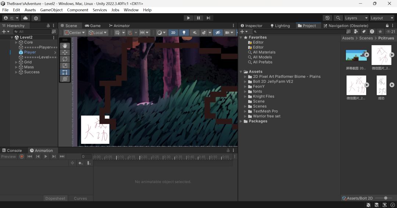Save search to favorites star icon
This screenshot has height=208, width=397.
pyautogui.click(x=380, y=32)
